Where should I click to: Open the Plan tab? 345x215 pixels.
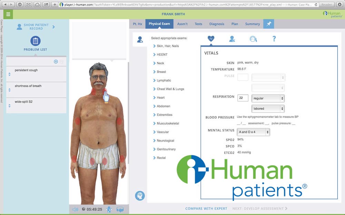(x=235, y=24)
